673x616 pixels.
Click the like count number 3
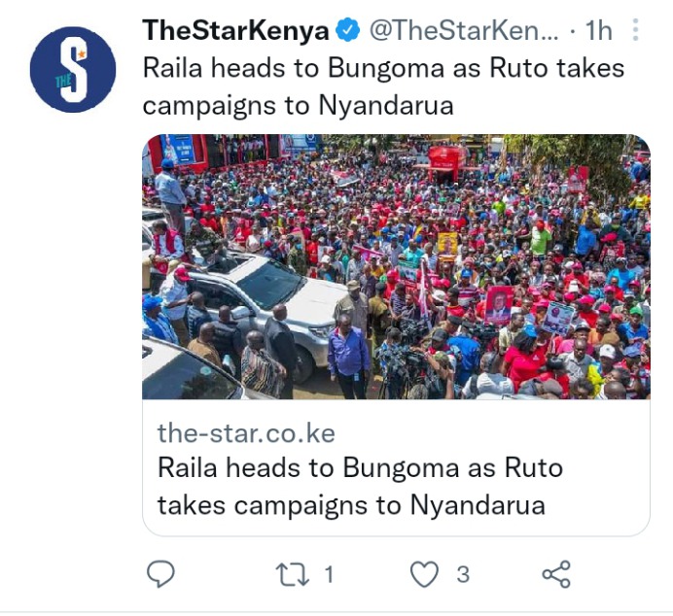click(x=463, y=574)
